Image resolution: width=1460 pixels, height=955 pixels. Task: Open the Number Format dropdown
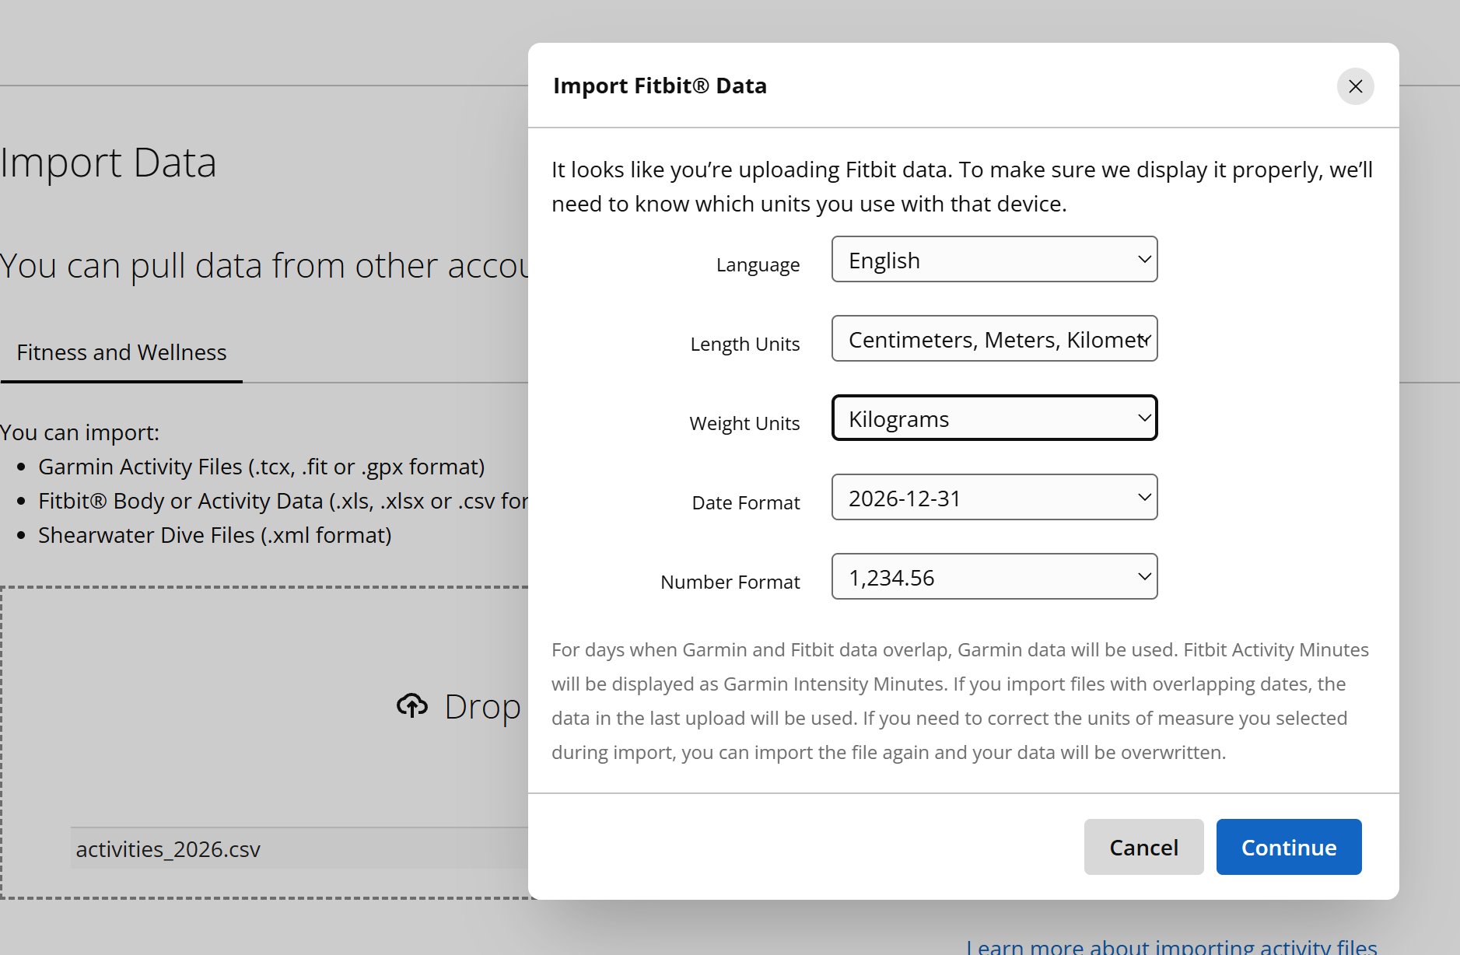994,577
